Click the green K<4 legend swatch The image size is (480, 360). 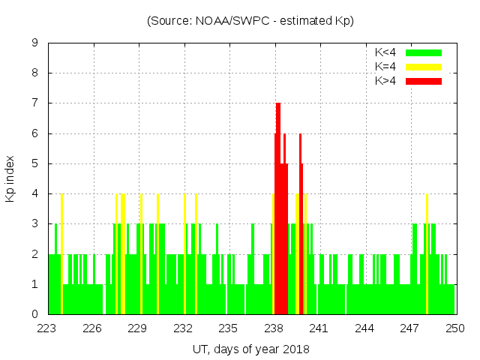coord(424,52)
